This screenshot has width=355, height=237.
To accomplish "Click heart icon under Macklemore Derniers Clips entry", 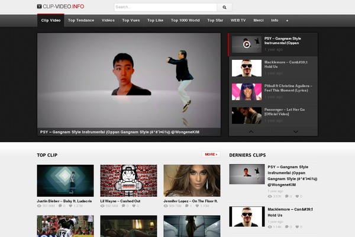I will pyautogui.click(x=297, y=227).
